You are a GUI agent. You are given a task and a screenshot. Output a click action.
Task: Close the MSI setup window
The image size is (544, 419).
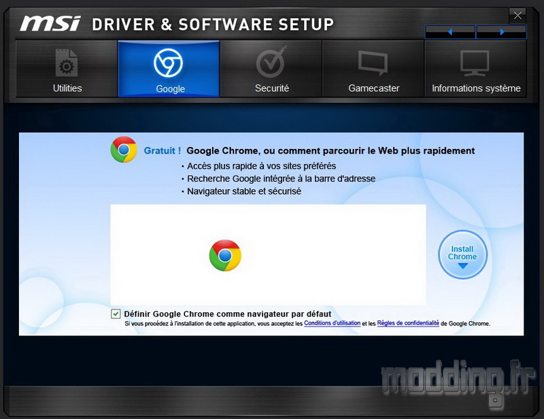tap(517, 16)
